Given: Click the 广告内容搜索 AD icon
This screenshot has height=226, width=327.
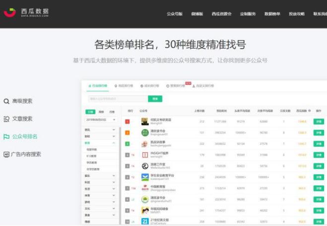Looking at the screenshot, I should [x=6, y=154].
